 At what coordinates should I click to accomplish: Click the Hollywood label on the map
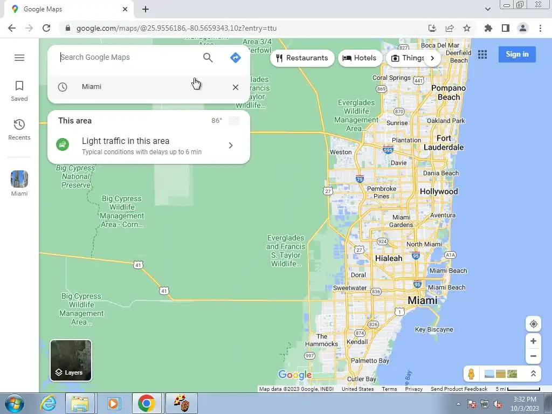439,191
